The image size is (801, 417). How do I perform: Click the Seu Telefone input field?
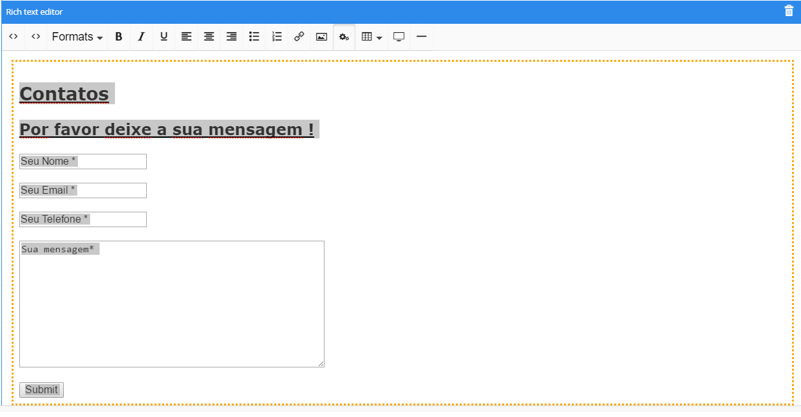point(83,219)
